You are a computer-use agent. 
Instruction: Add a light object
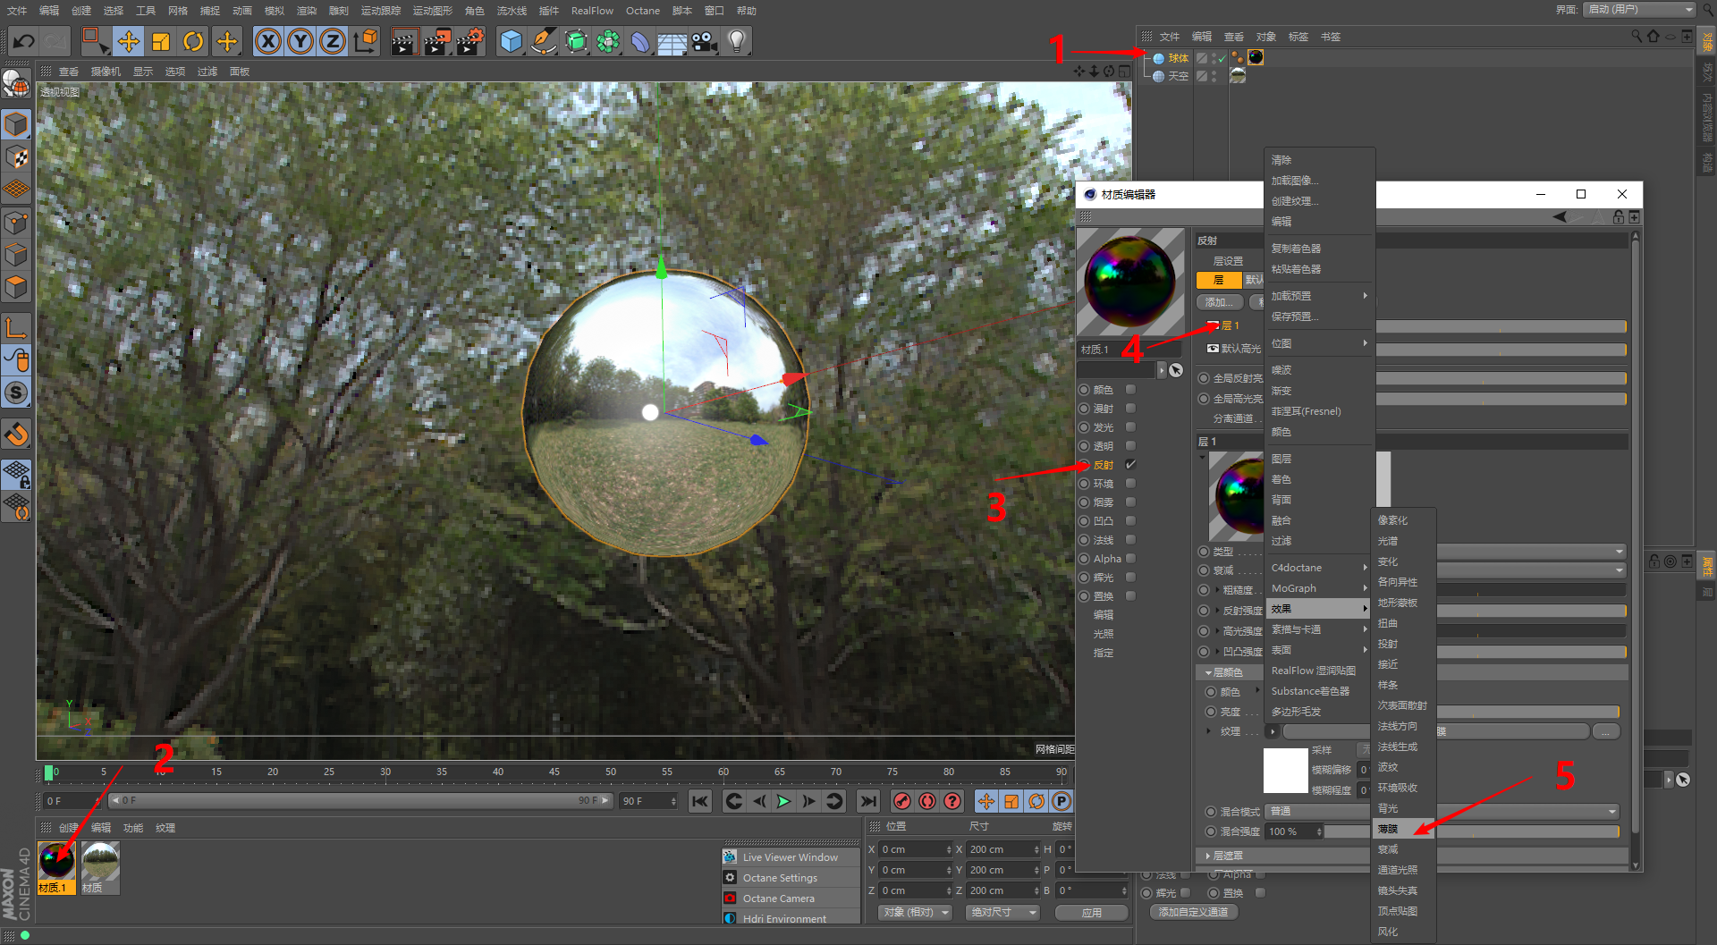pos(737,41)
